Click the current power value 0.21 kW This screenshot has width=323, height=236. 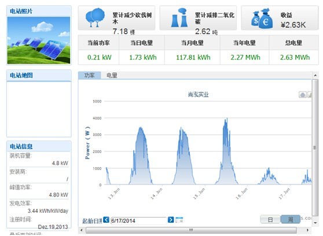point(100,57)
